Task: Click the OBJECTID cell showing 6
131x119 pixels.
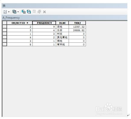Action: click(20, 44)
